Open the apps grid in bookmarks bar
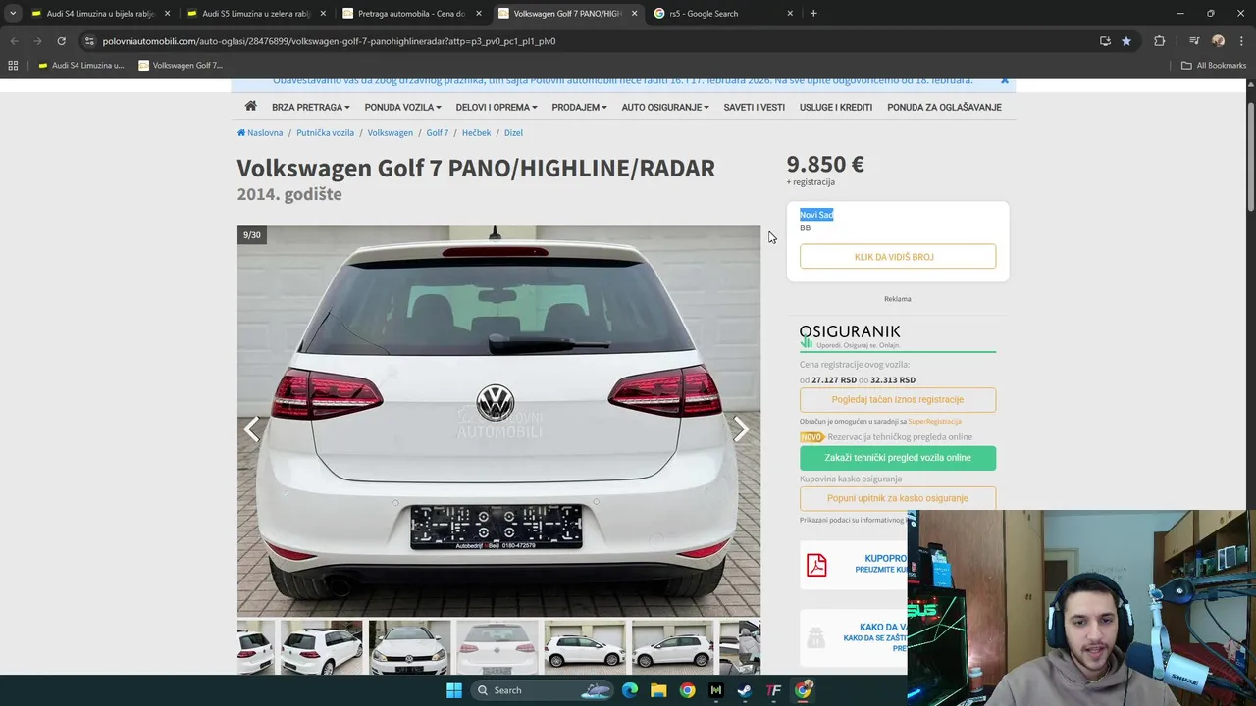Viewport: 1256px width, 706px height. pos(13,66)
